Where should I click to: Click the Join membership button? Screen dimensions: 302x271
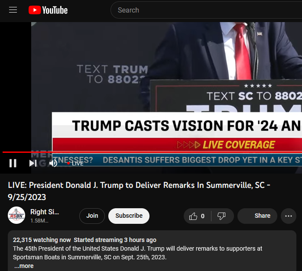point(92,216)
